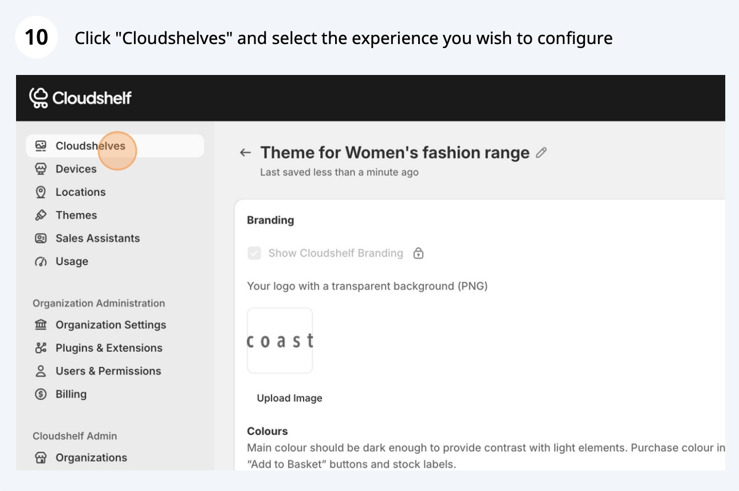This screenshot has height=491, width=739.
Task: Click the Upload Image button
Action: pyautogui.click(x=289, y=398)
